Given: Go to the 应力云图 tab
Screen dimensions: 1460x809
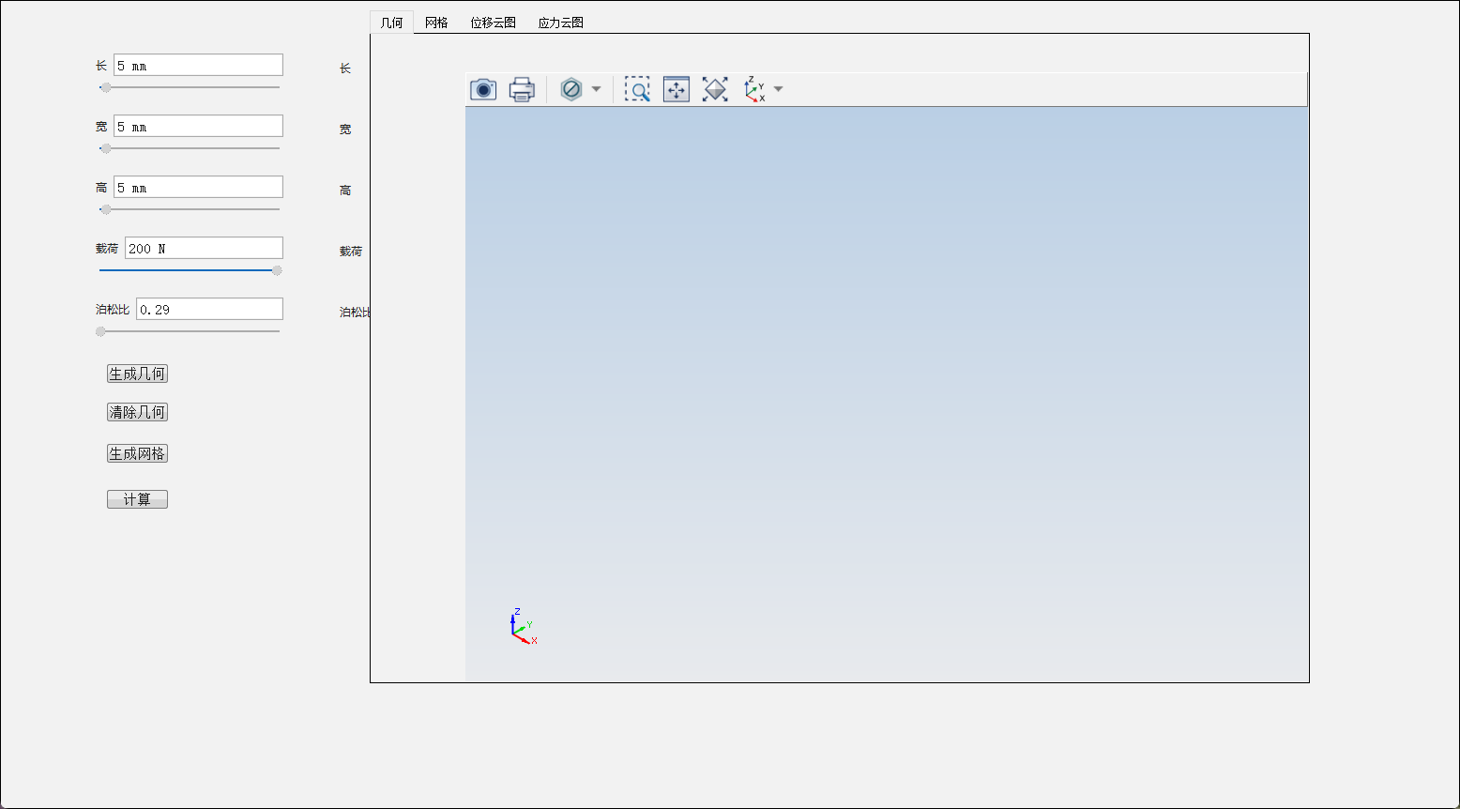Looking at the screenshot, I should point(561,23).
